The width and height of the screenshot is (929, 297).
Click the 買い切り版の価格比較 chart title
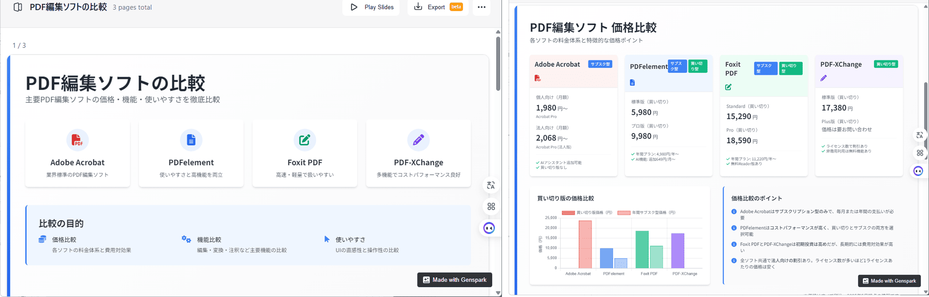[x=565, y=198]
